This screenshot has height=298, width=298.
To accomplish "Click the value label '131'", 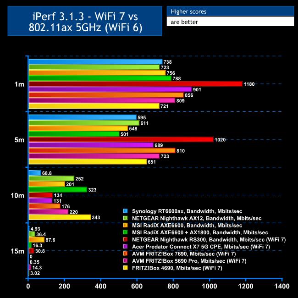I will (57, 201).
